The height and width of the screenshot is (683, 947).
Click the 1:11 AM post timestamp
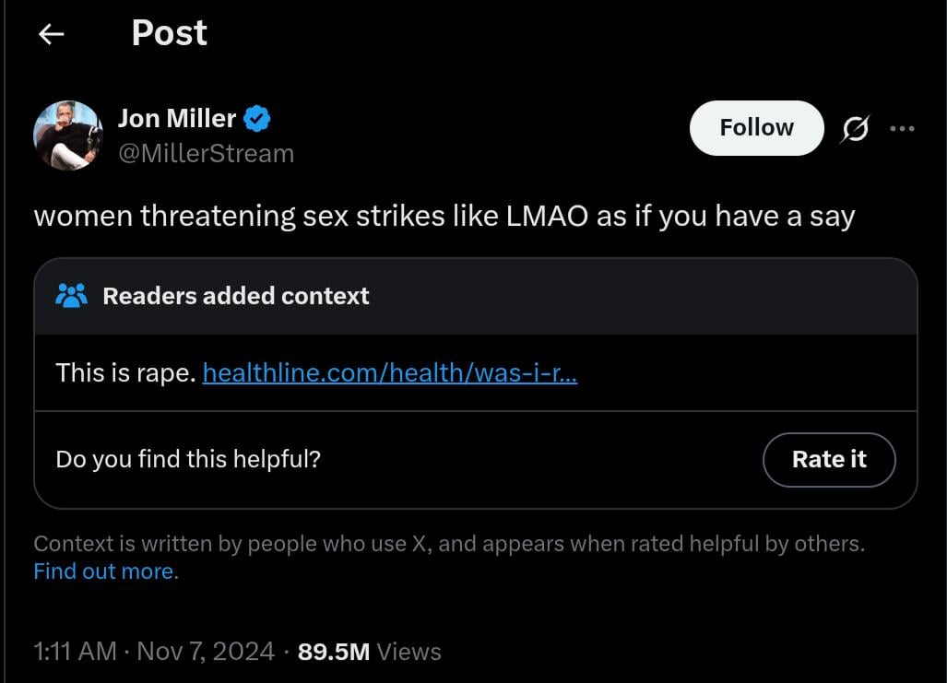click(x=75, y=652)
